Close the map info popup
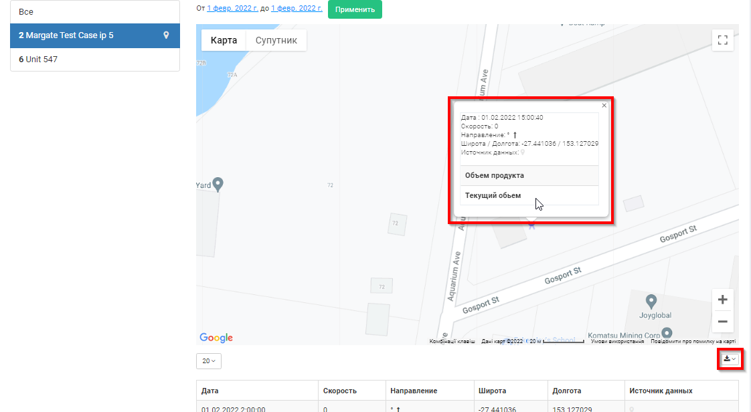The width and height of the screenshot is (751, 412). pyautogui.click(x=604, y=106)
